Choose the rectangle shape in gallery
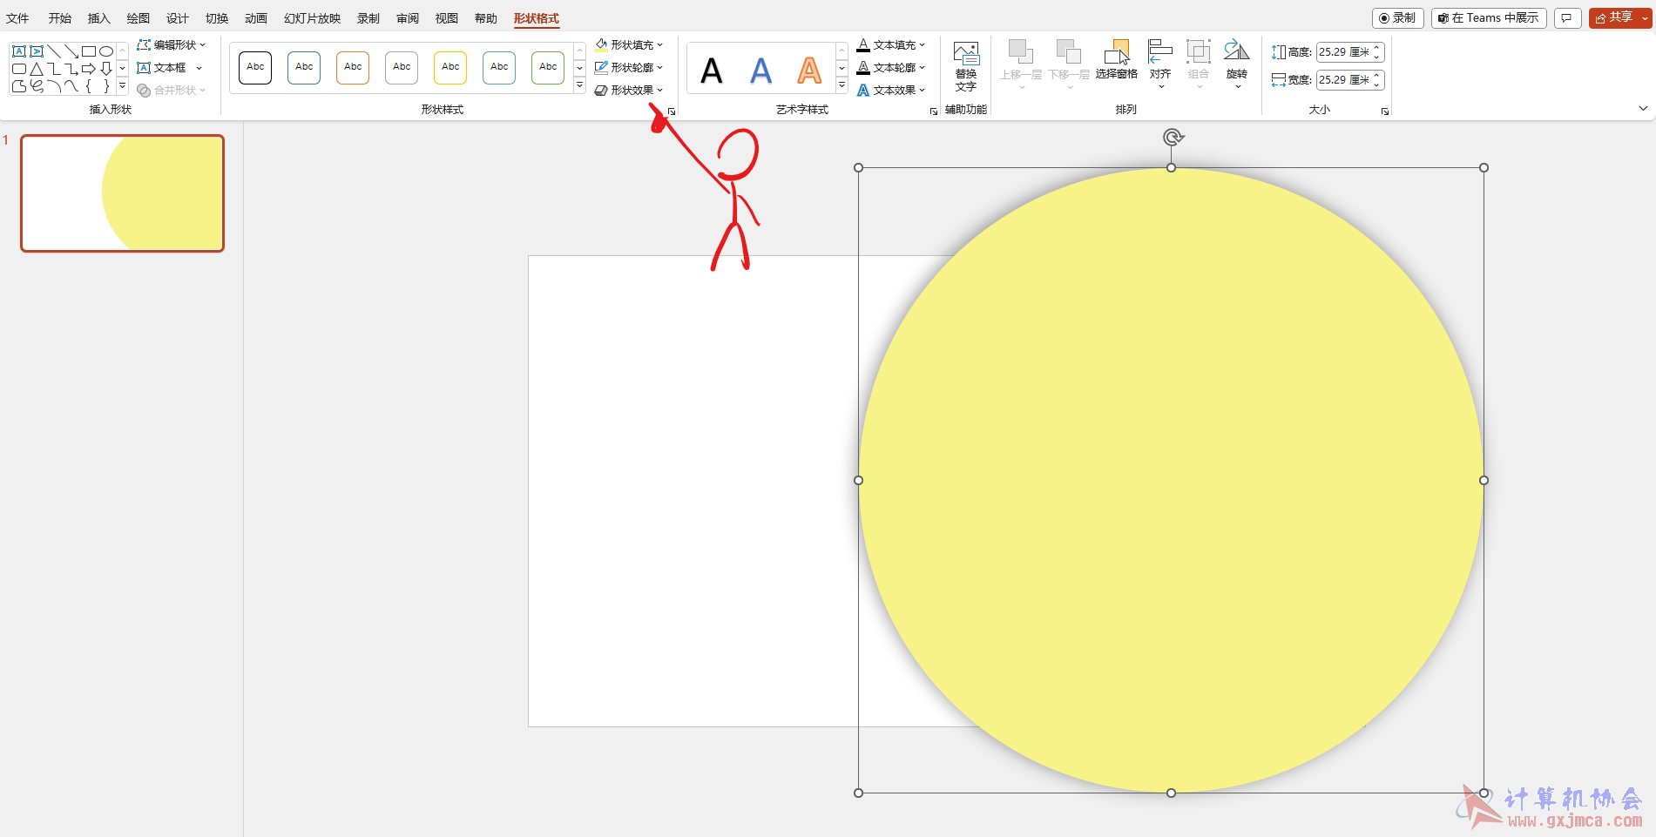 [x=88, y=51]
